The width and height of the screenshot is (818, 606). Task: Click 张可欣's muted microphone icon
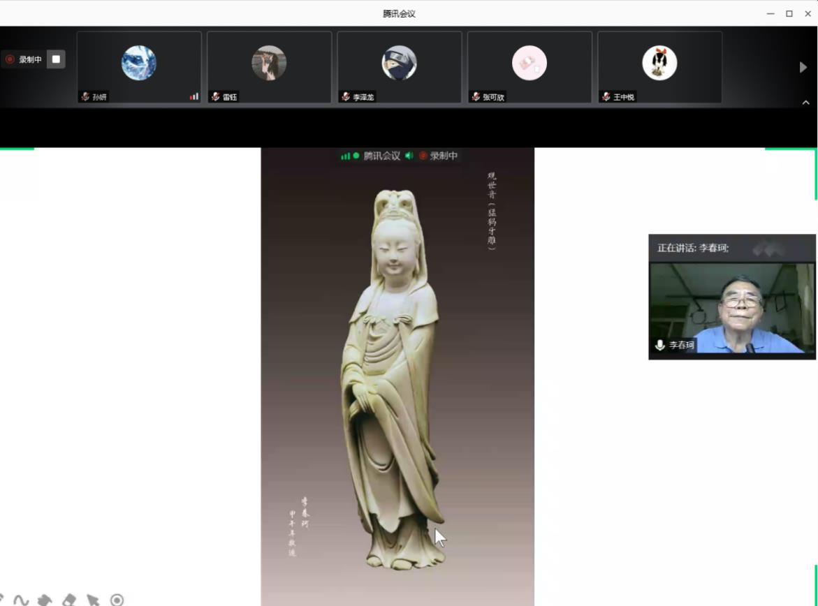(x=476, y=97)
